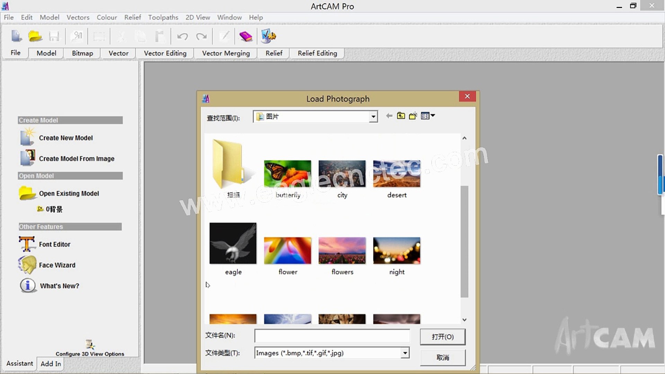The height and width of the screenshot is (374, 665).
Task: Select the eagle image thumbnail
Action: click(x=233, y=243)
